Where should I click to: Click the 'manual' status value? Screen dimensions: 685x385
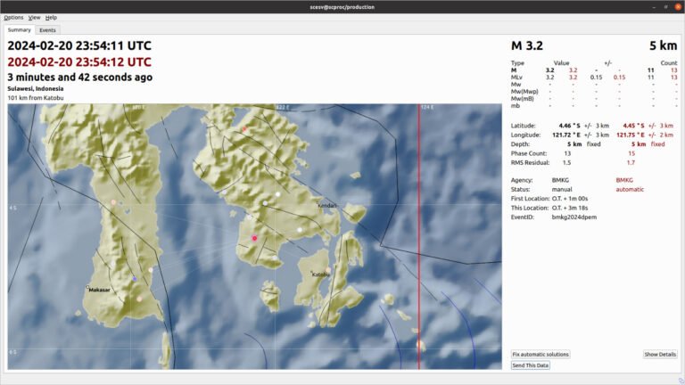pos(562,190)
